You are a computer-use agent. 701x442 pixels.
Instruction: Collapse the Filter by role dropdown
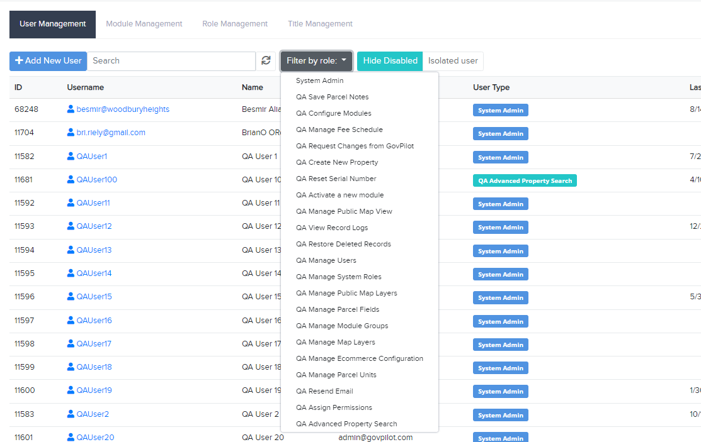[316, 61]
